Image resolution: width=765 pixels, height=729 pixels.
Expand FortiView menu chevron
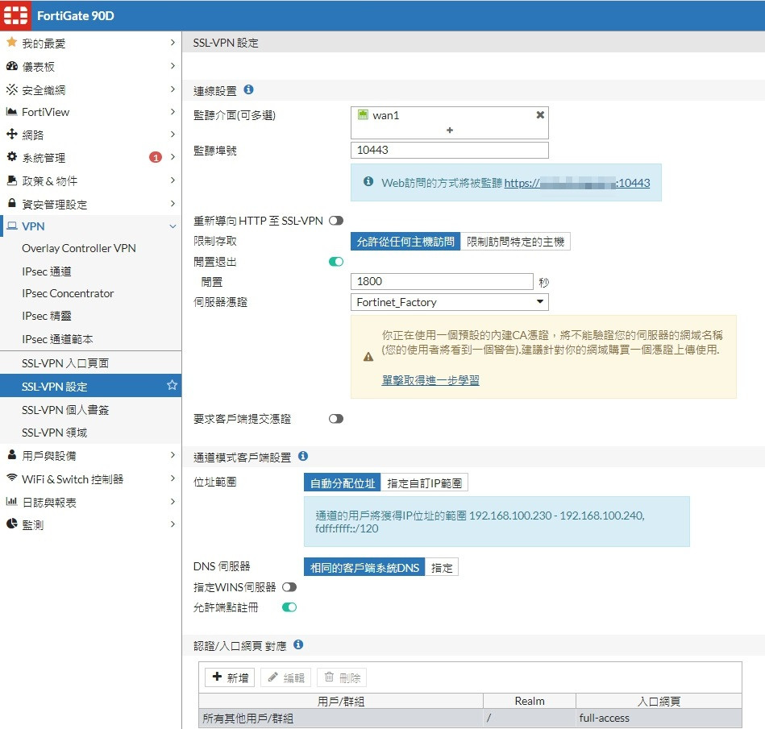[x=173, y=111]
